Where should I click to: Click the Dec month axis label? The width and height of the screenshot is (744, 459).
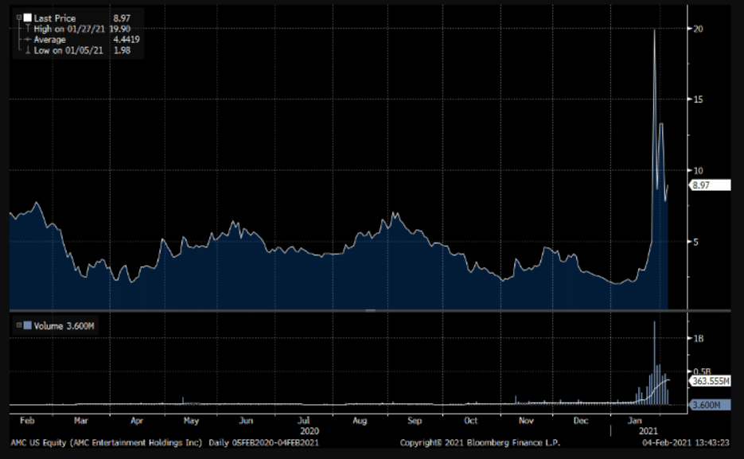tap(581, 421)
